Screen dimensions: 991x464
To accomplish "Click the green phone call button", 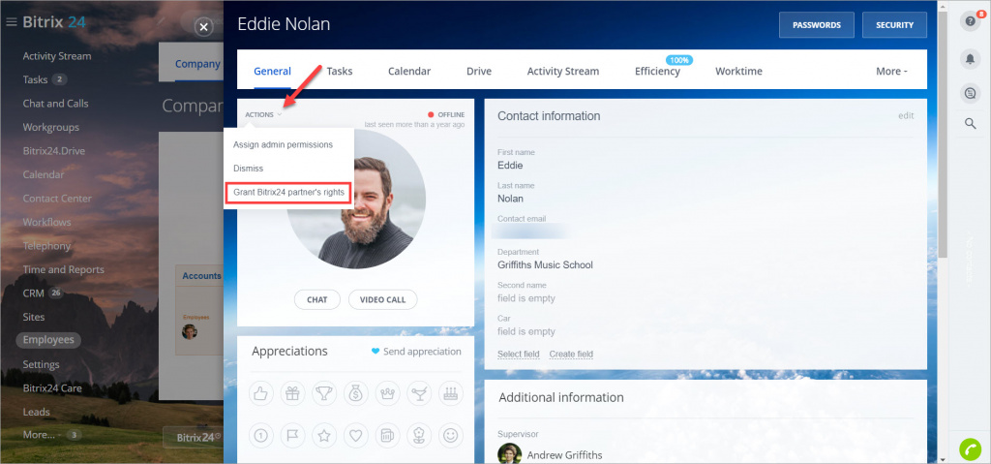I will click(969, 449).
